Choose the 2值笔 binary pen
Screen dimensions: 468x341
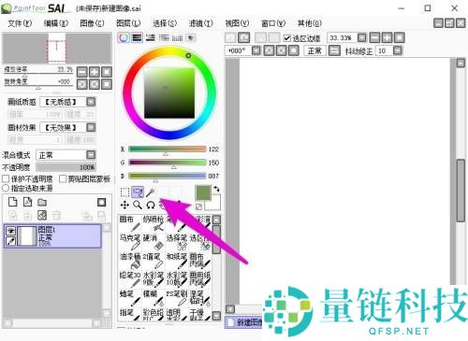[154, 261]
